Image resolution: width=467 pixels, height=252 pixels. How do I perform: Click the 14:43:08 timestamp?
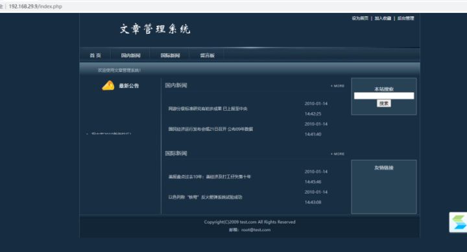point(313,202)
